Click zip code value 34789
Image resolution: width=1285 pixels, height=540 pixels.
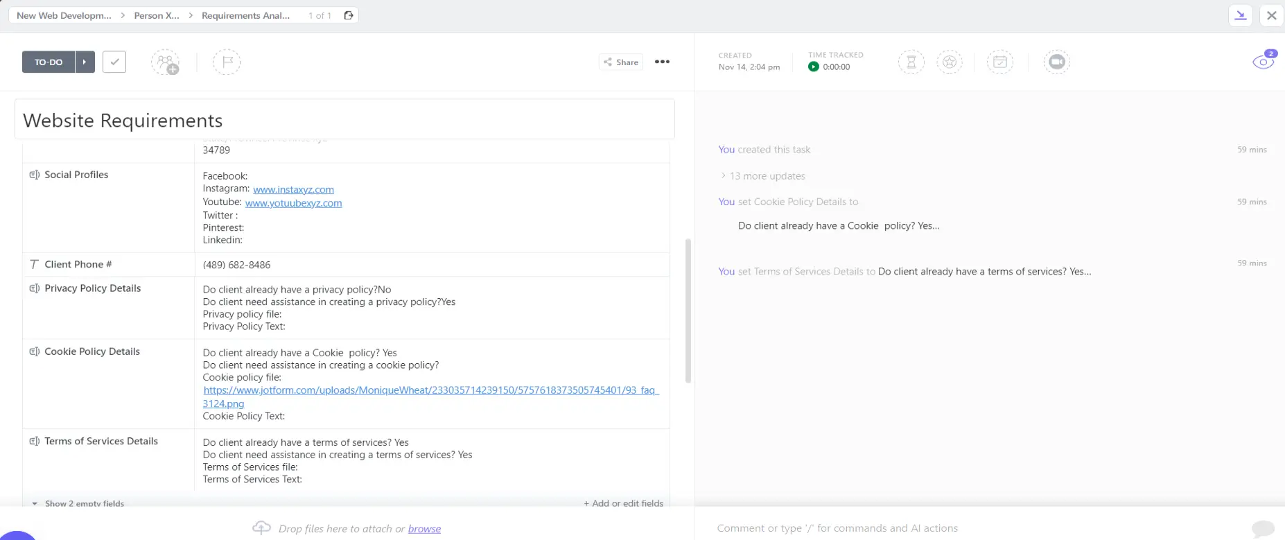click(x=216, y=150)
